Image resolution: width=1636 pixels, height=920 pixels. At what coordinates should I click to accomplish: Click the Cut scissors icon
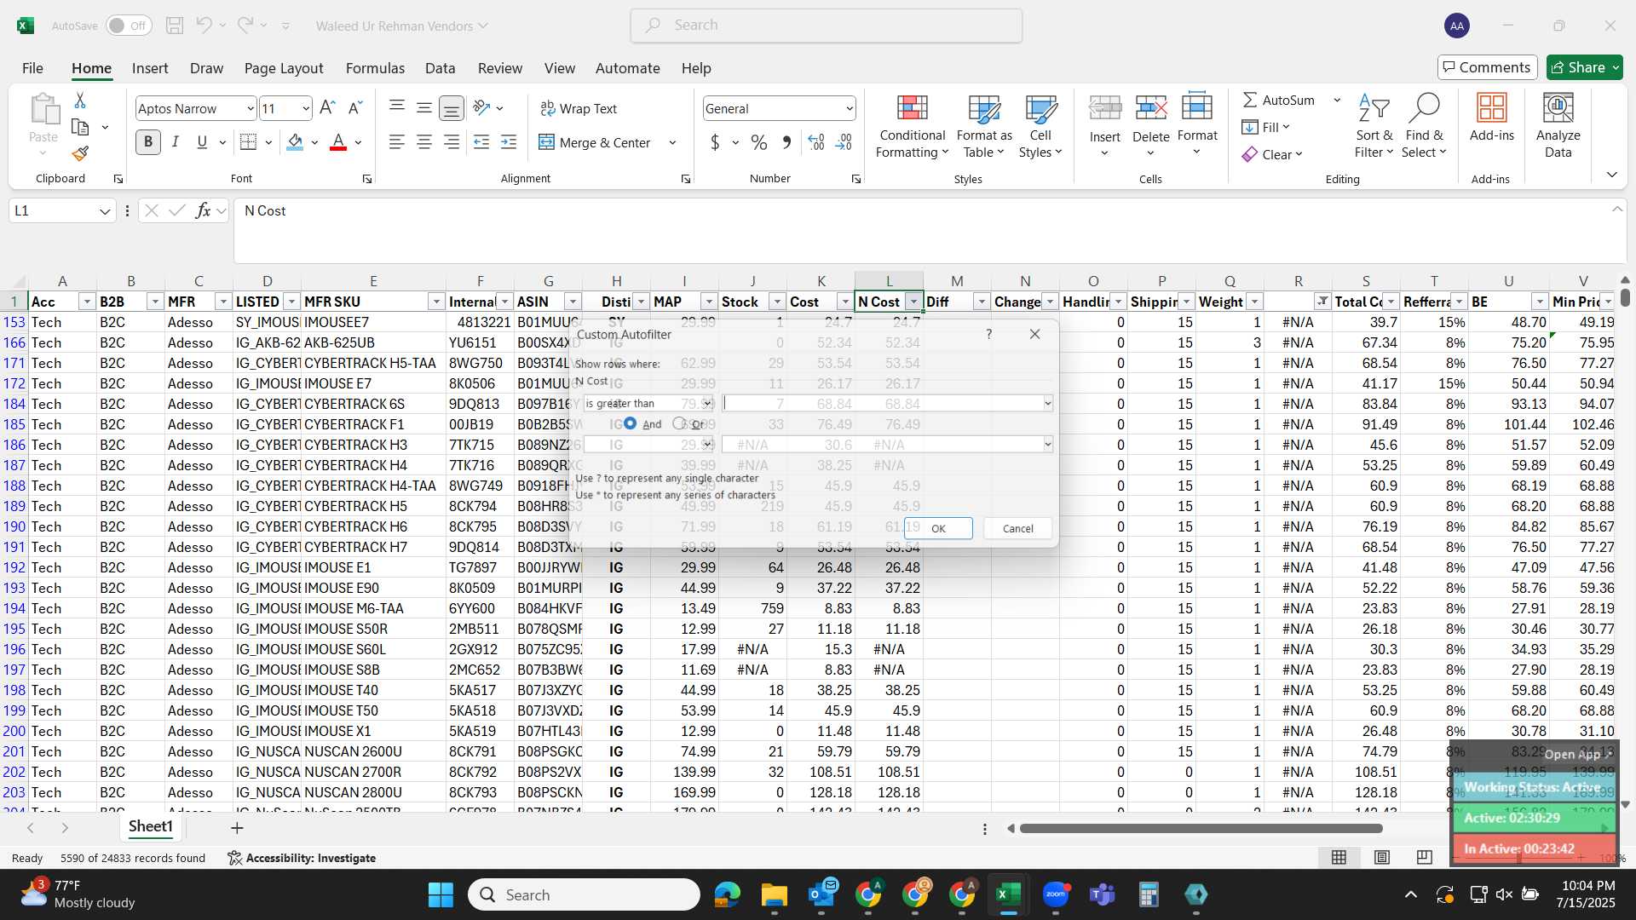80,101
